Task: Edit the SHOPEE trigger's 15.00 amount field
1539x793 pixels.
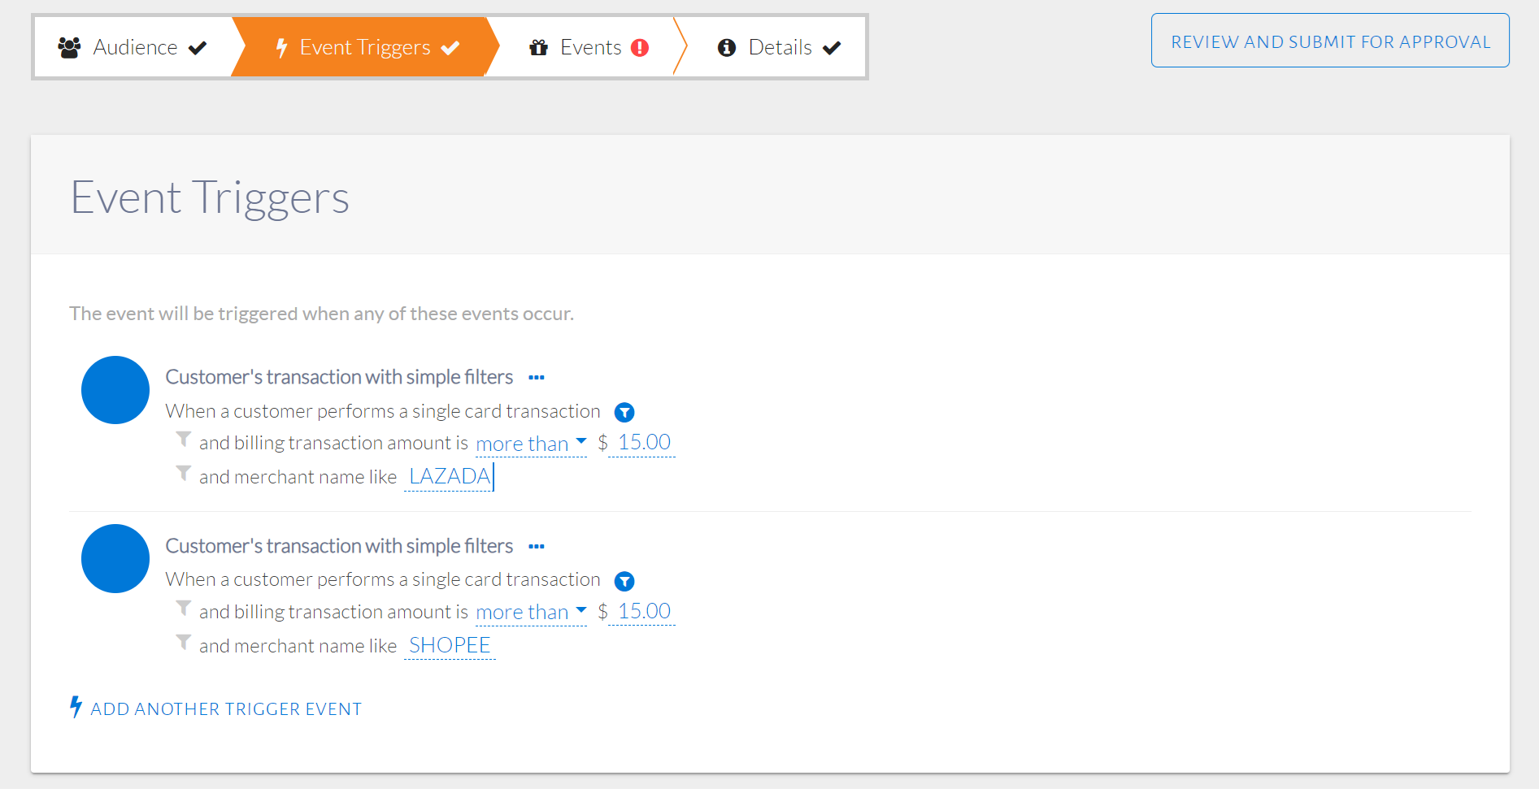Action: click(643, 612)
